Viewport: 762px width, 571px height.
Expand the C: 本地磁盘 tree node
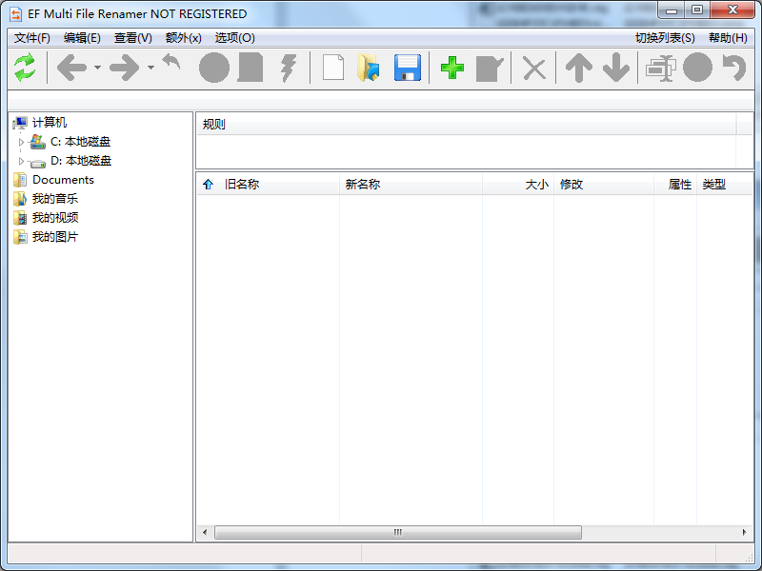pyautogui.click(x=21, y=142)
